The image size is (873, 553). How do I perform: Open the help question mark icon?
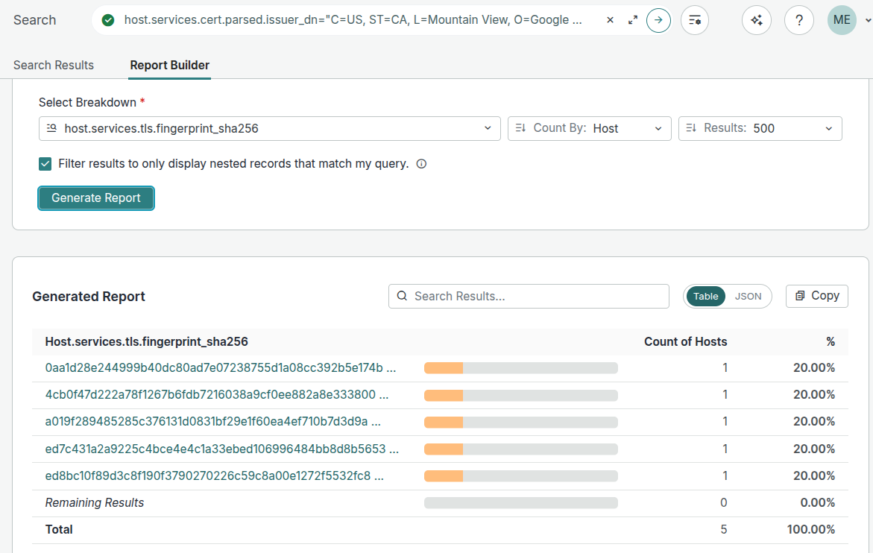click(x=798, y=20)
